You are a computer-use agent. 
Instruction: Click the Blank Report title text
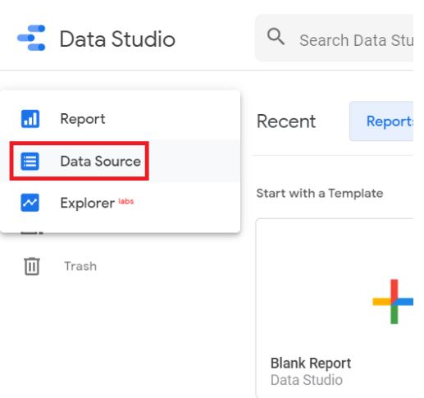click(311, 364)
